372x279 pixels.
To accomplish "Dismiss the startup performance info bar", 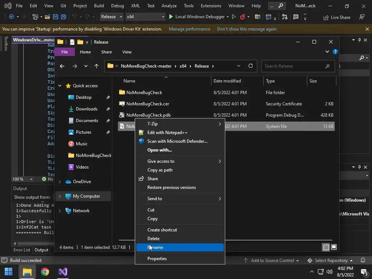I will coord(367,29).
